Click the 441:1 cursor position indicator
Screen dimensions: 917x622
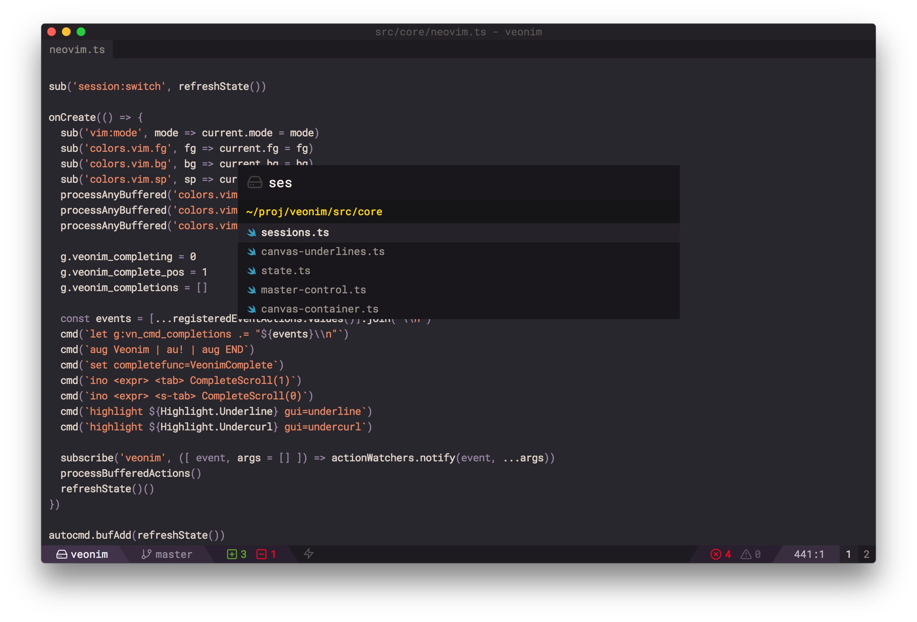tap(808, 554)
